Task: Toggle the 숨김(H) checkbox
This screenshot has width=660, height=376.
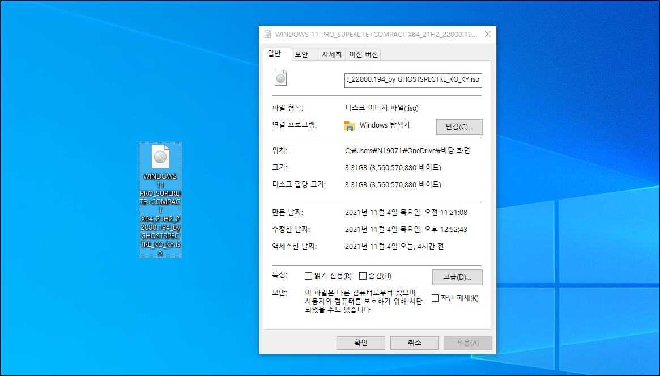Action: tap(363, 276)
